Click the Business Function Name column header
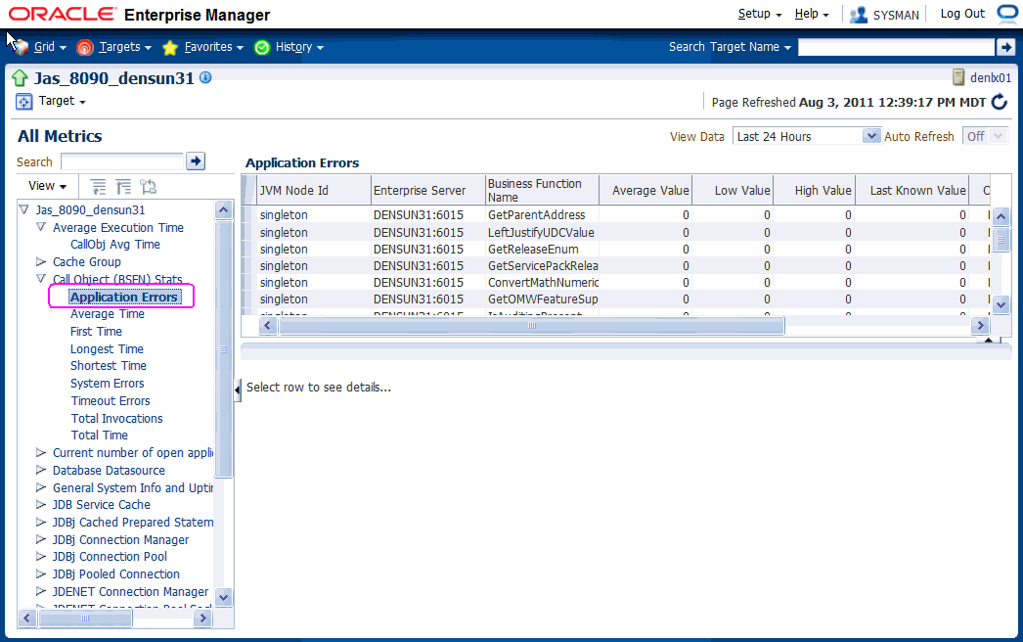 (542, 190)
